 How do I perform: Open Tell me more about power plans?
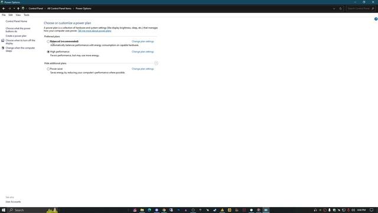click(x=94, y=31)
